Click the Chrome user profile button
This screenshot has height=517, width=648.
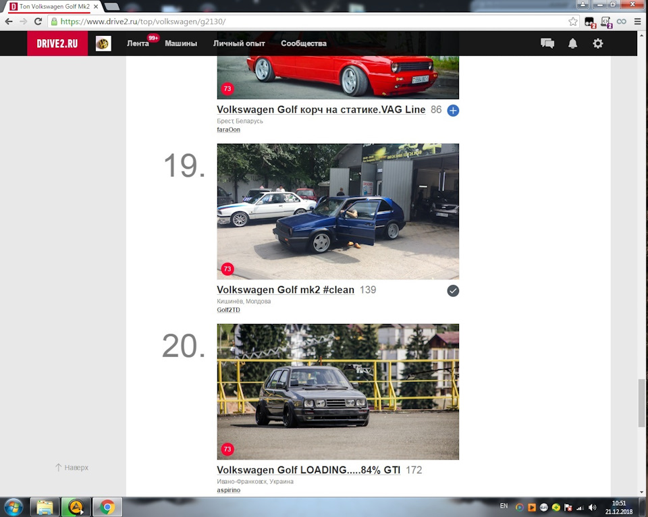click(x=583, y=4)
